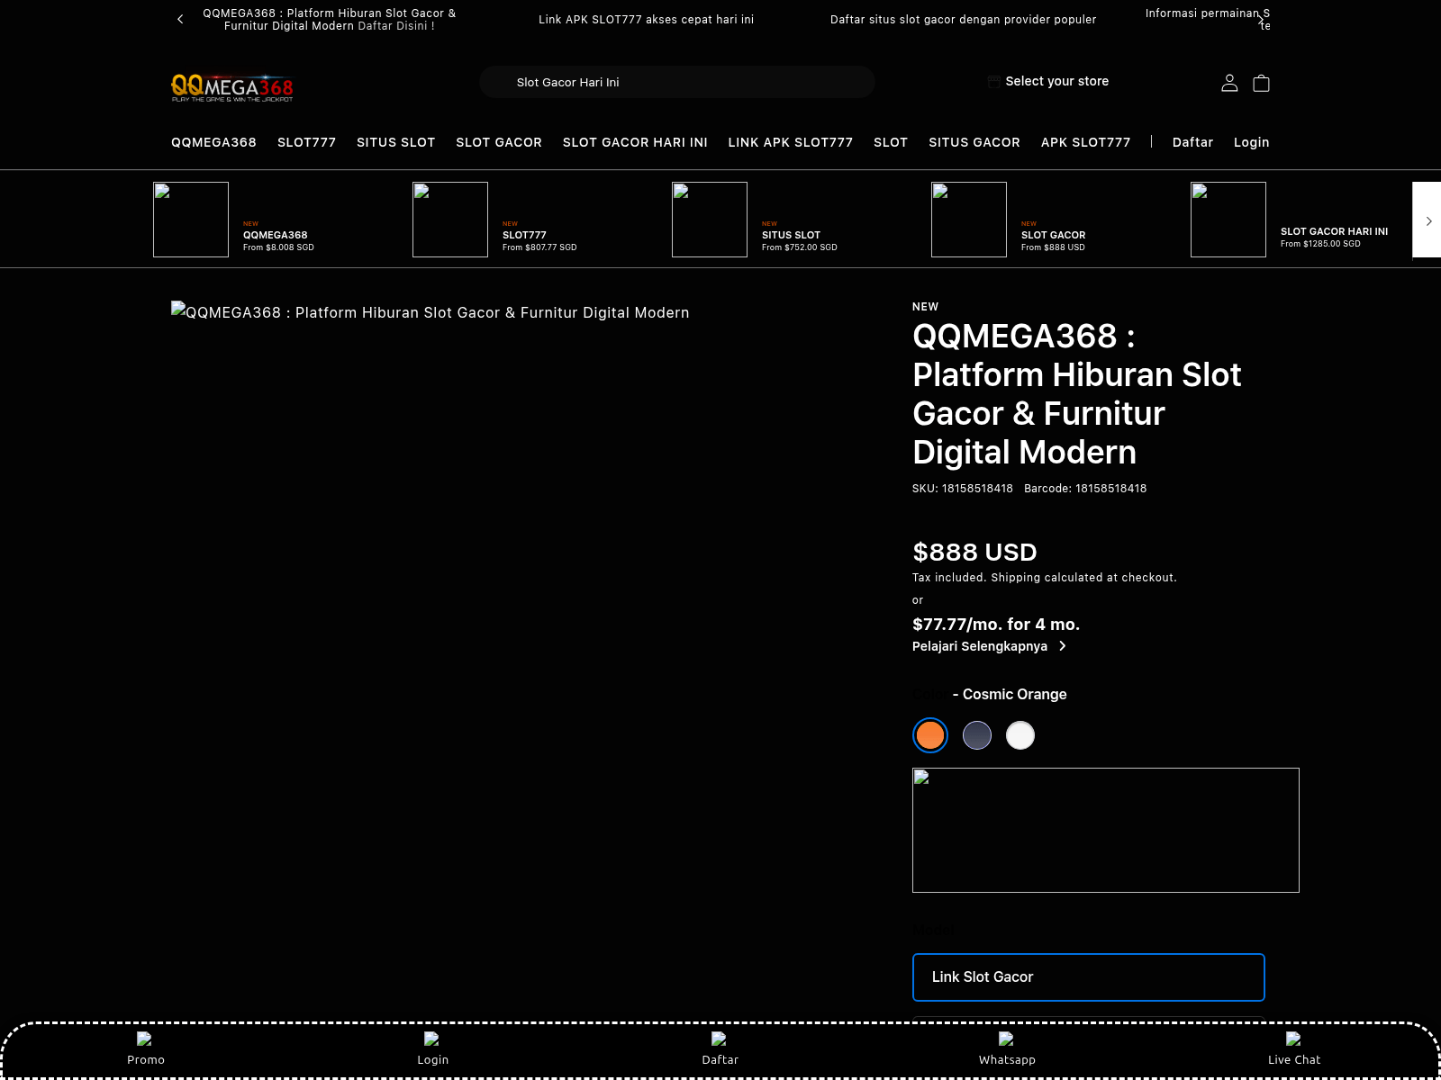The image size is (1441, 1080).
Task: Click the Daftar Disini announcement link
Action: click(396, 26)
